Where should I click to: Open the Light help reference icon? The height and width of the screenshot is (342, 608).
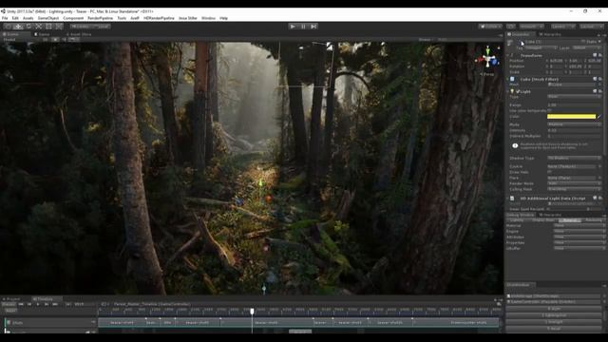click(596, 91)
